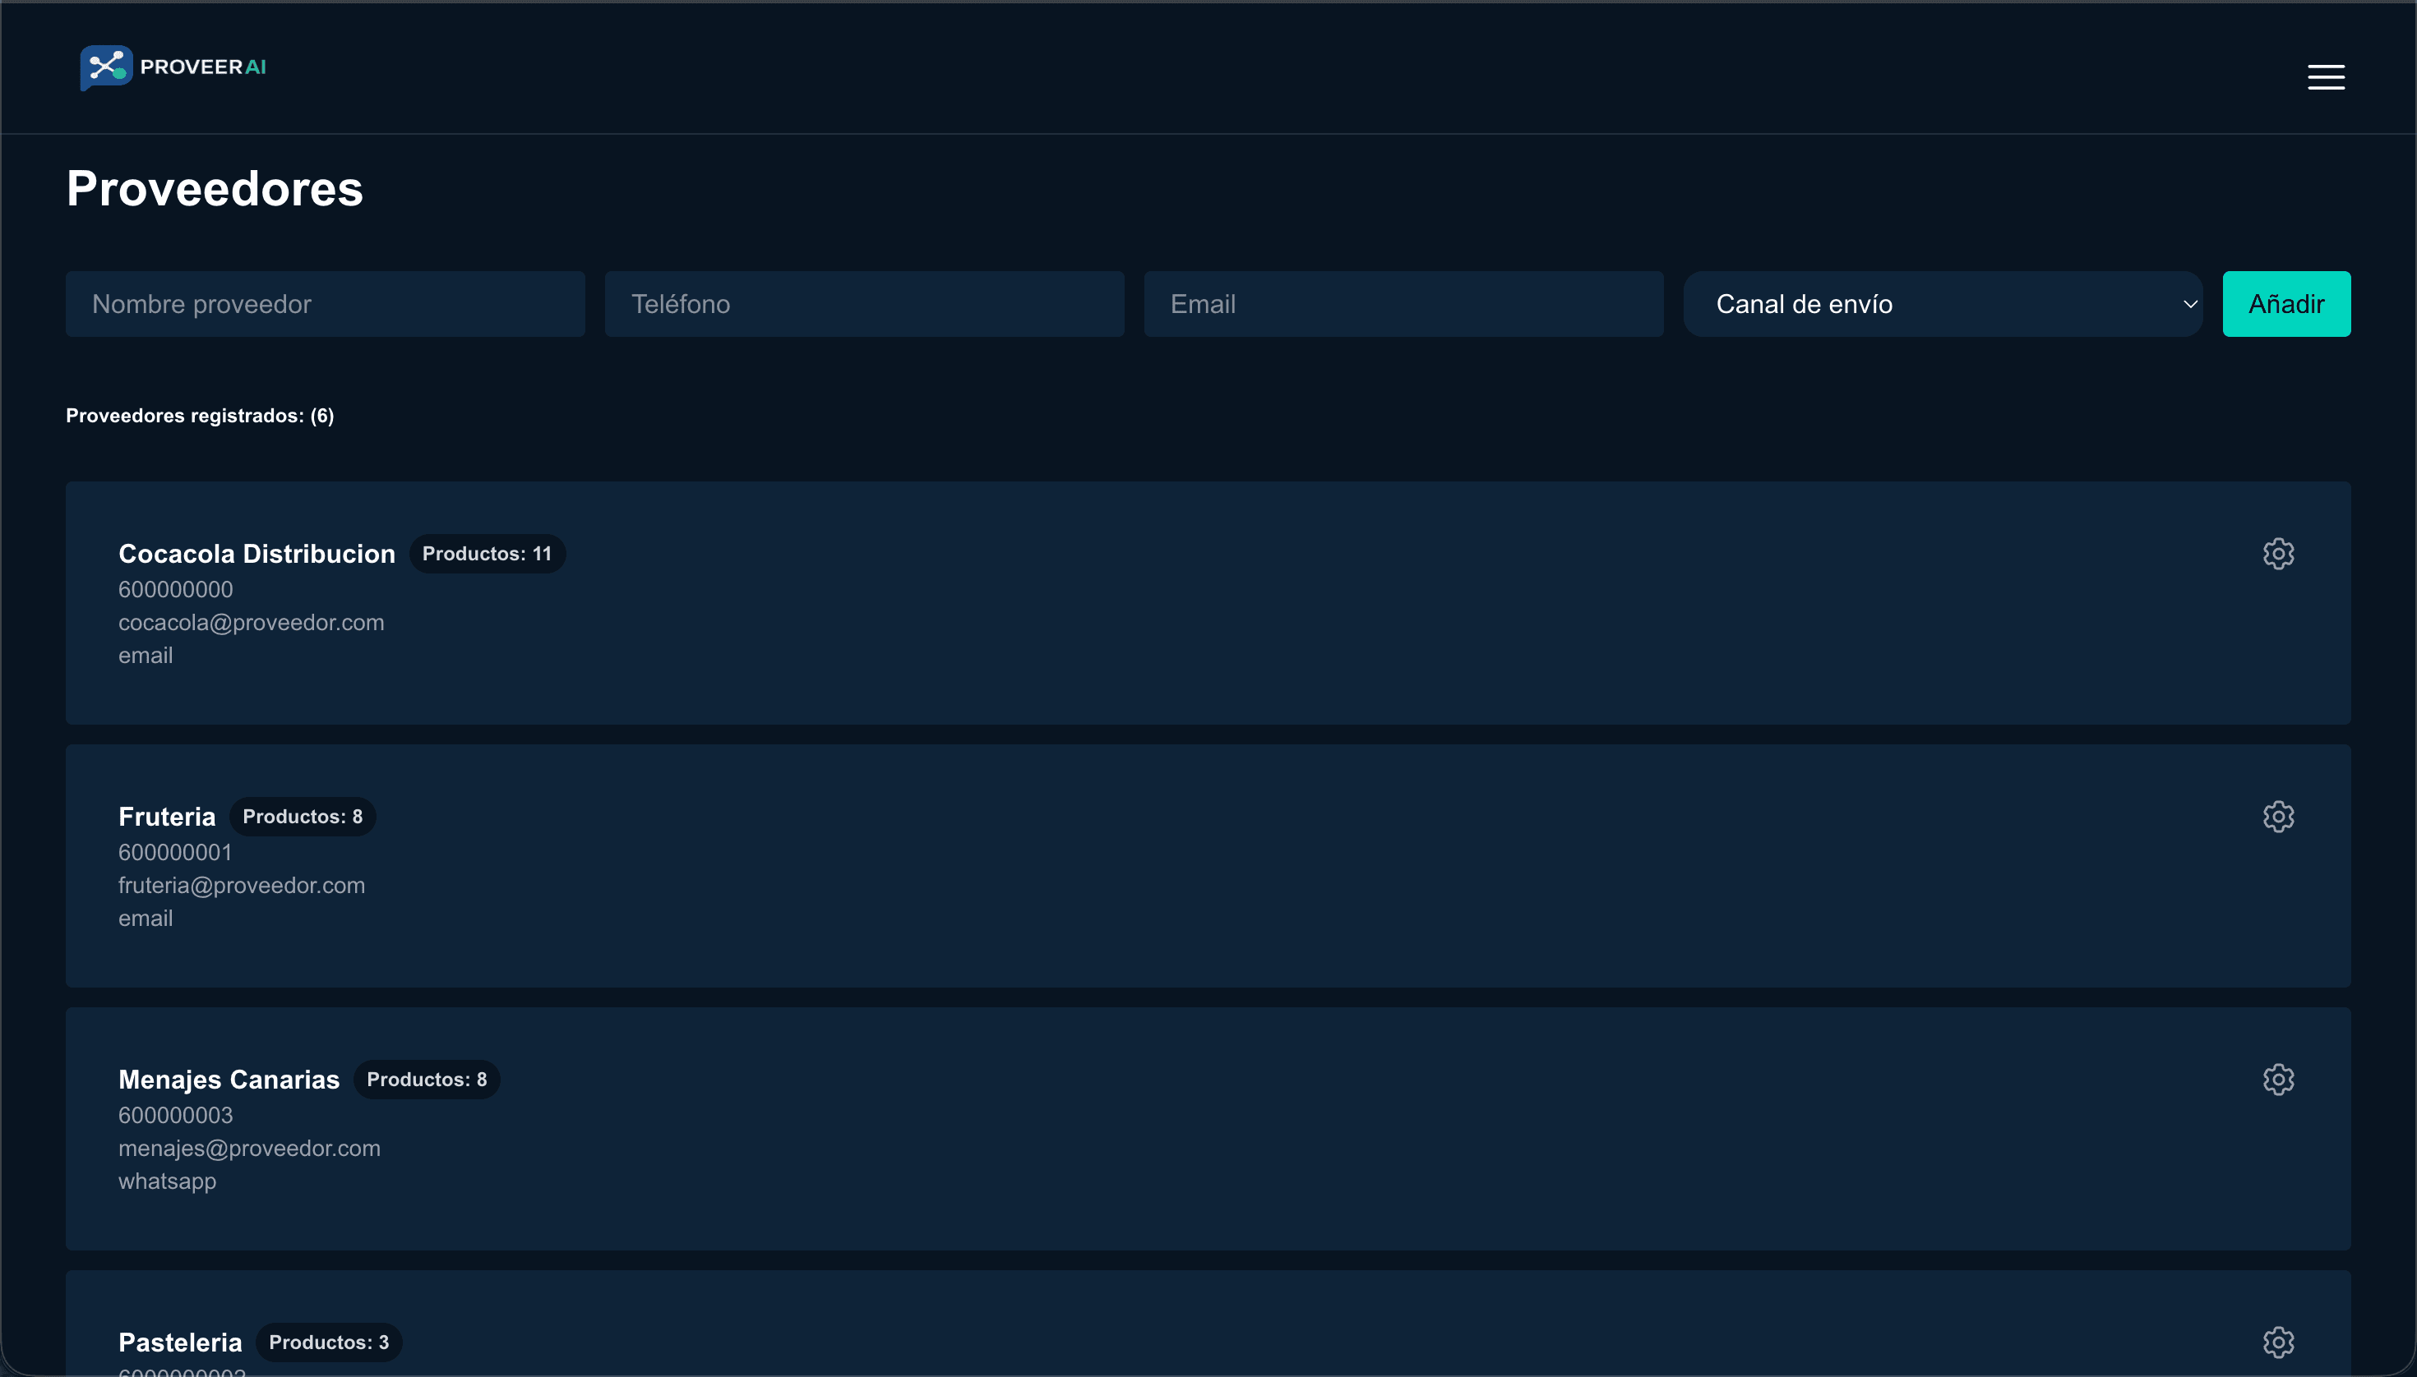Open settings gear for Cocacola Distribucion
2417x1377 pixels.
coord(2278,553)
